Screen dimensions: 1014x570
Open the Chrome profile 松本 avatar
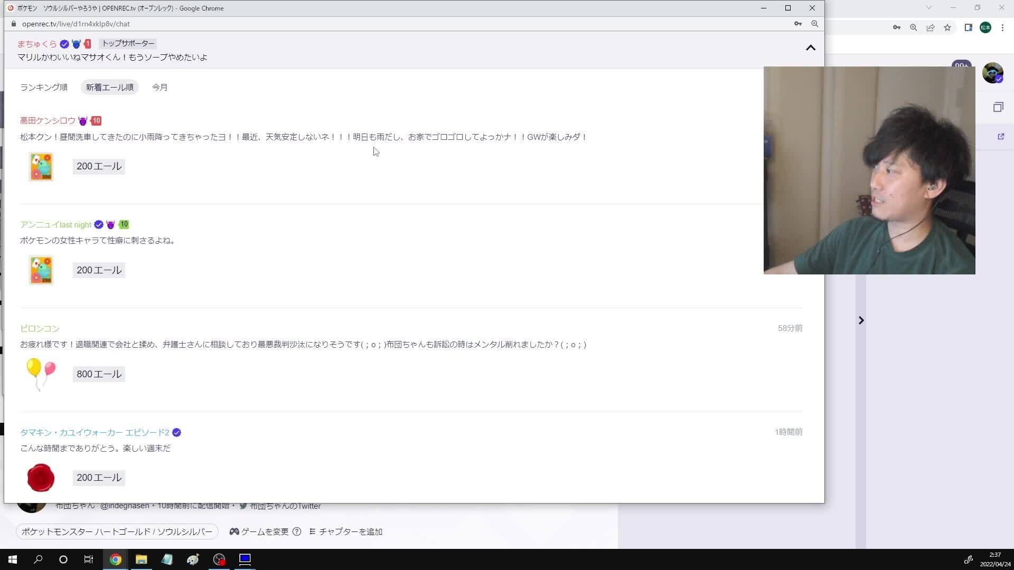pyautogui.click(x=985, y=27)
